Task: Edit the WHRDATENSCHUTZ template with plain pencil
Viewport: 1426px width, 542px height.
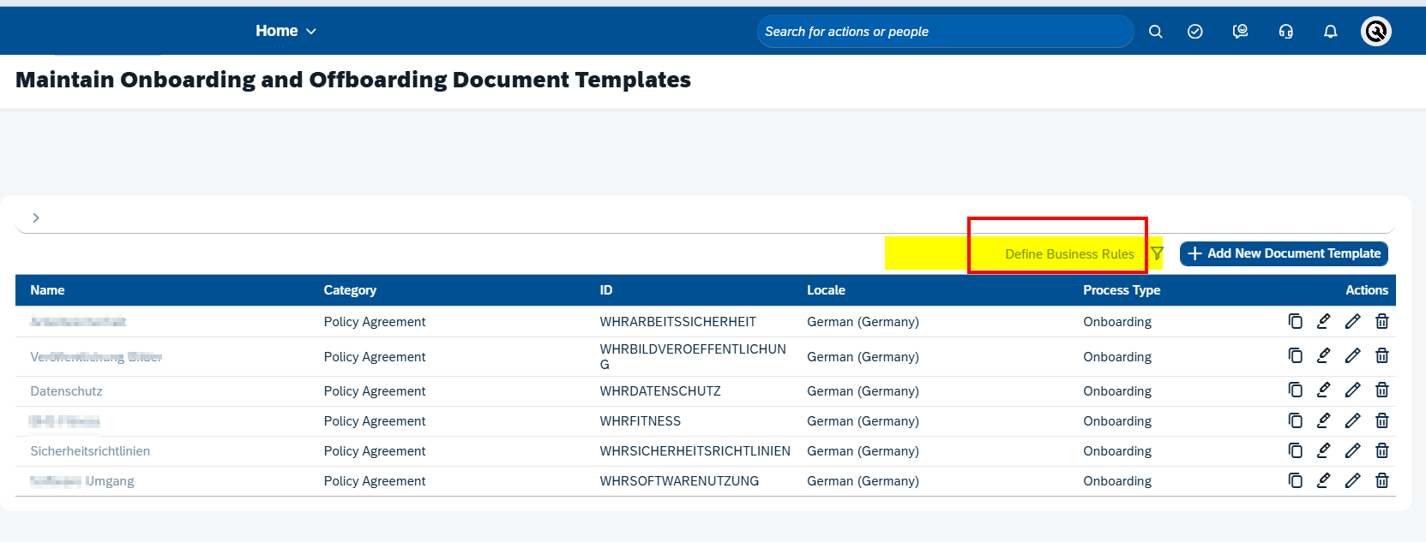Action: coord(1352,390)
